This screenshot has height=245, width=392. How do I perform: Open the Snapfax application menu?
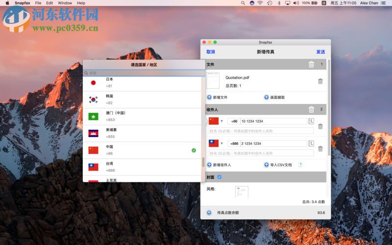(x=22, y=3)
